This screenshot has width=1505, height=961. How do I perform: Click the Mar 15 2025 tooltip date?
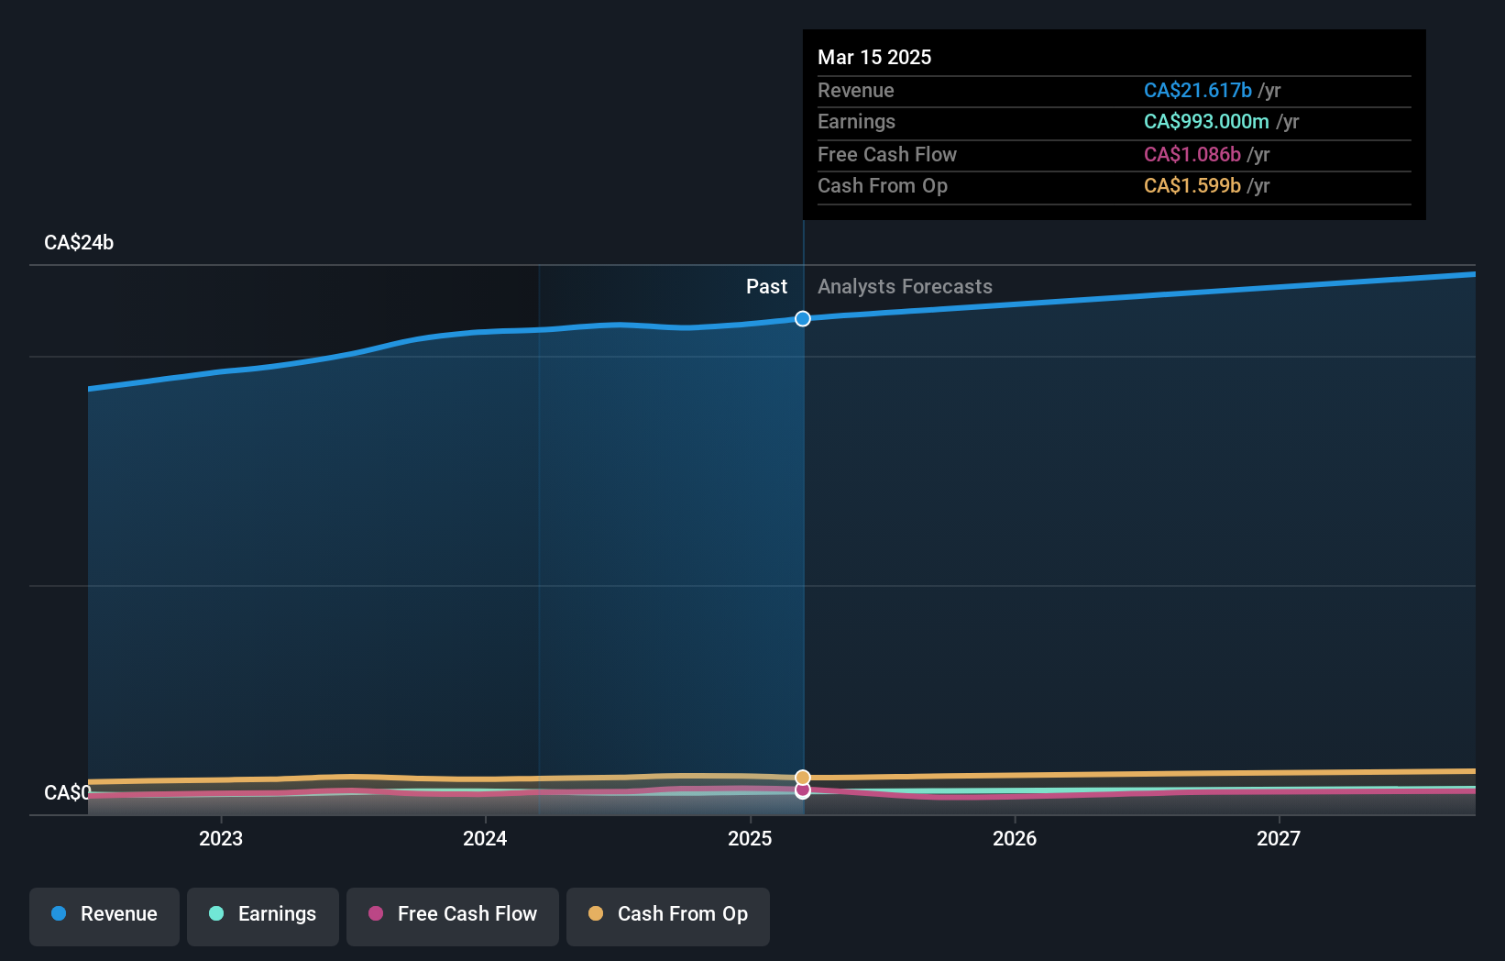[x=874, y=57]
